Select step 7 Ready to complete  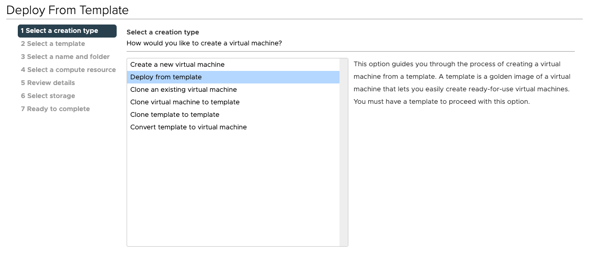(x=55, y=109)
